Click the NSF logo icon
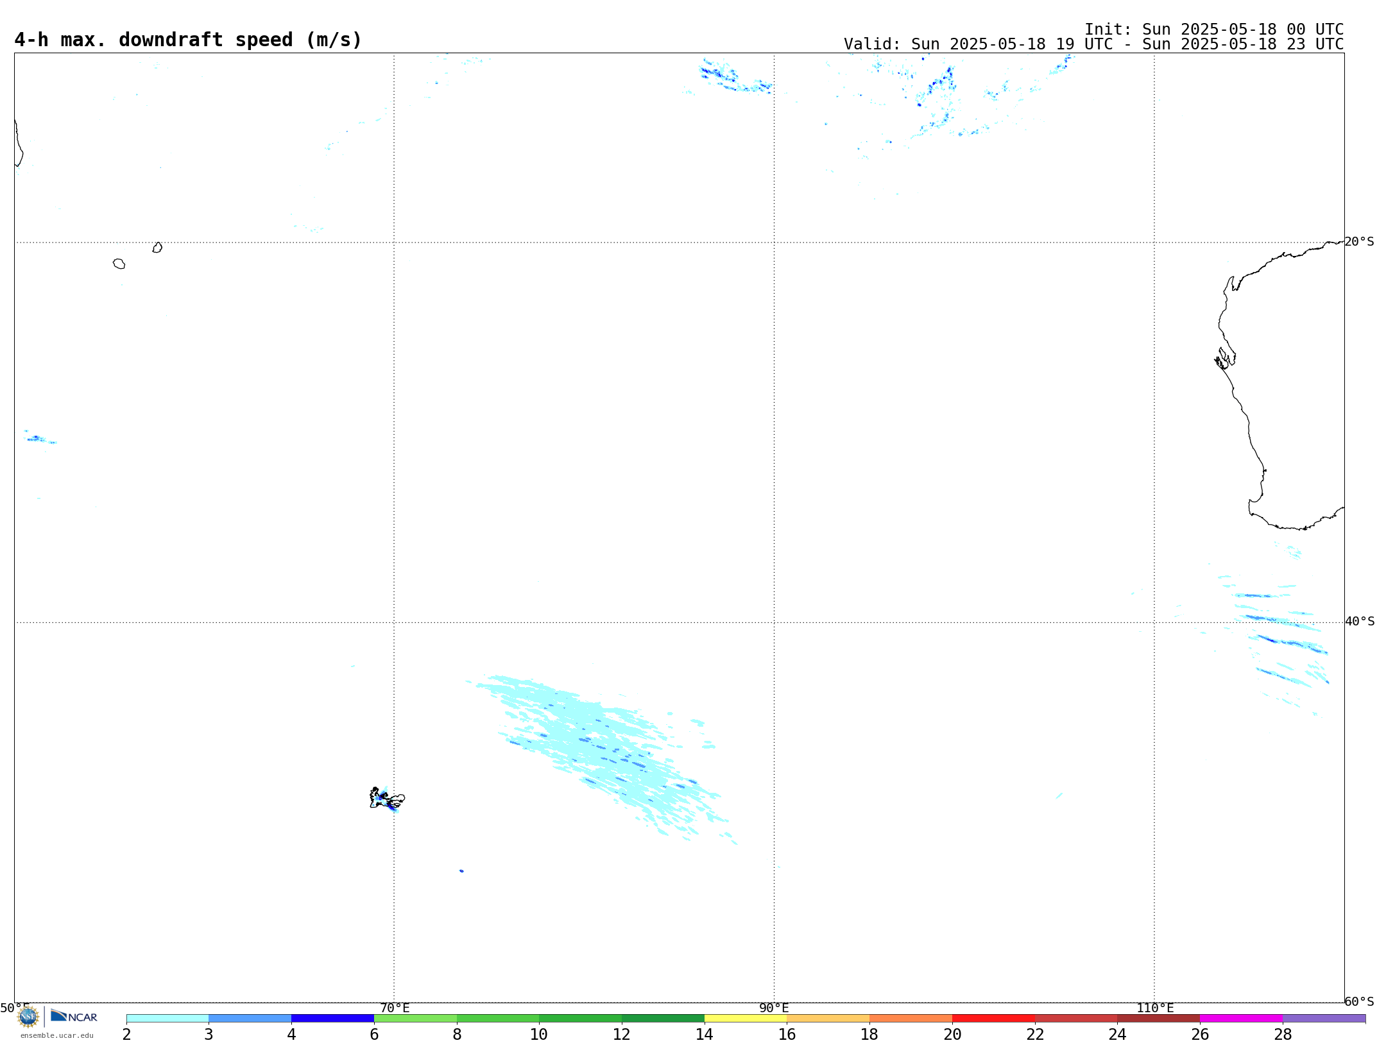This screenshot has width=1386, height=1043. pos(28,1017)
